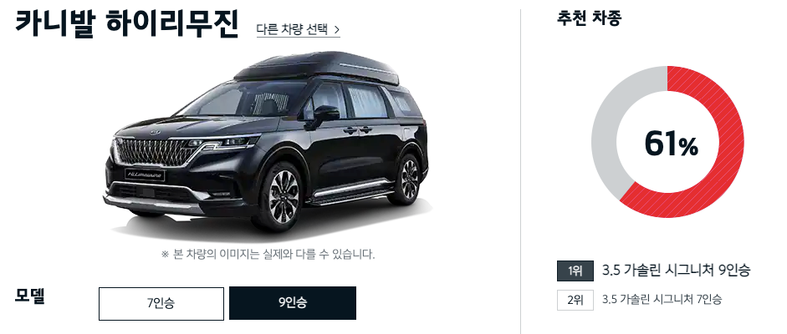
Task: Choose 3.5 가솔린 시그니처 7인승 recommendation
Action: (x=662, y=300)
